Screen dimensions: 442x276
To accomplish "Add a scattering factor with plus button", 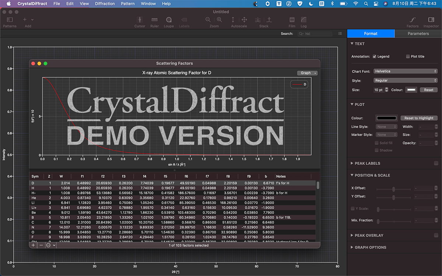I will tap(33, 245).
